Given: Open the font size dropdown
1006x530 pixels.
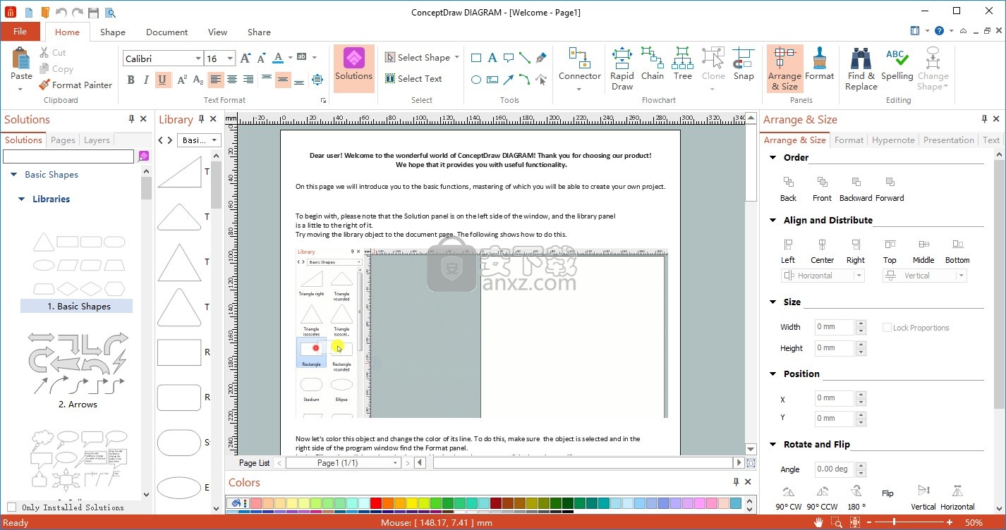Looking at the screenshot, I should (231, 58).
